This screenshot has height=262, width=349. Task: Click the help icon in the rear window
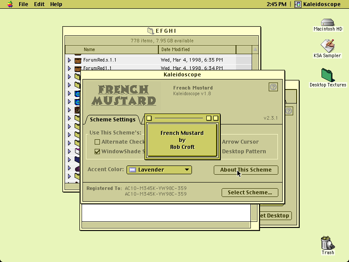click(x=289, y=111)
